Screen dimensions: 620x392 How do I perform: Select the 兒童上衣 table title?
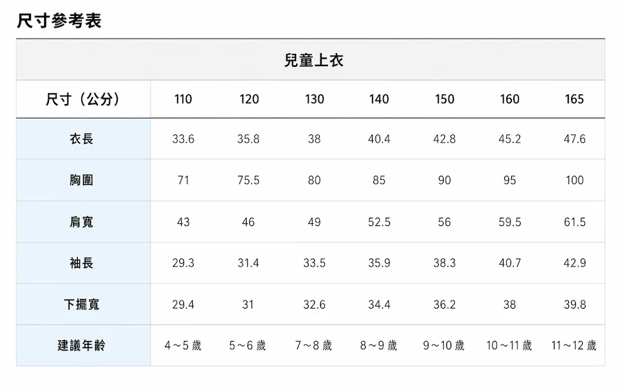tap(313, 61)
